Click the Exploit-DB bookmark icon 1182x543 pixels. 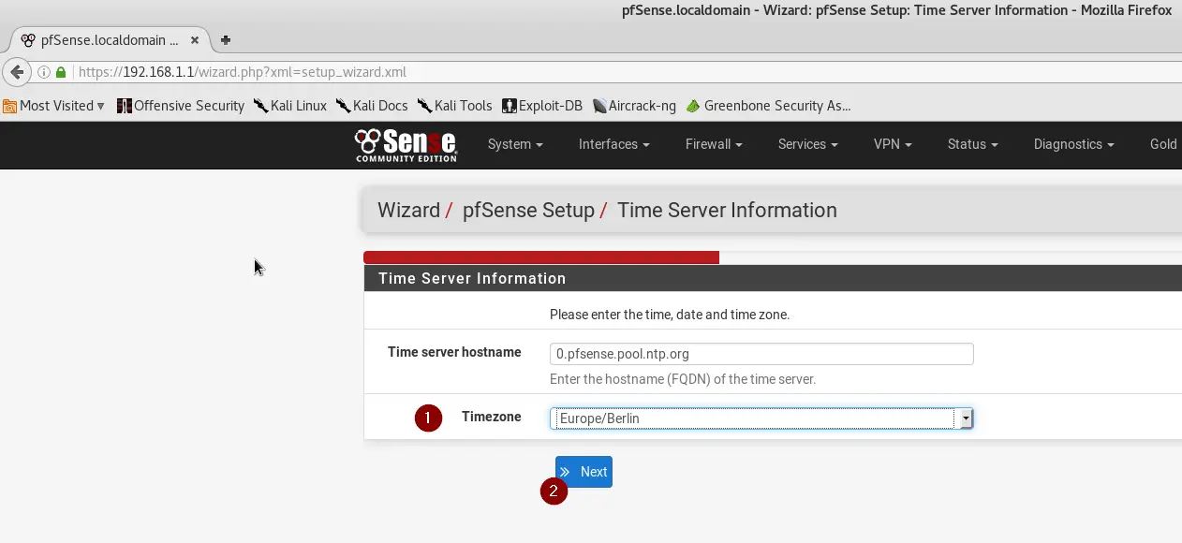[510, 106]
